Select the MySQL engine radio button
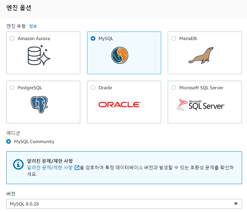The image size is (247, 212). pos(93,38)
